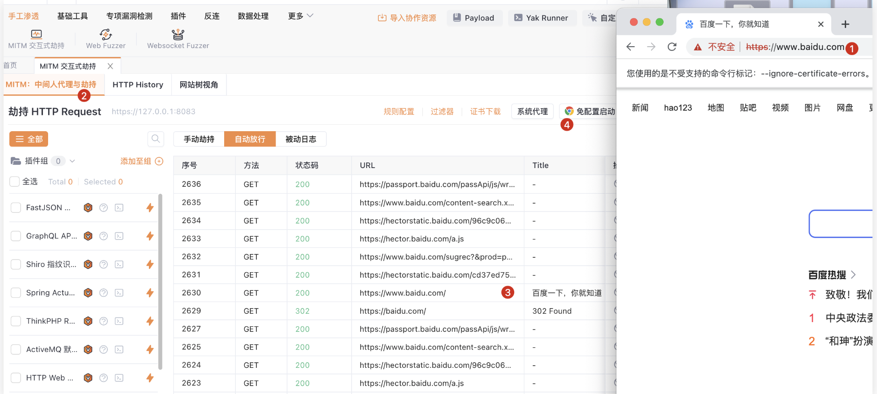877x394 pixels.
Task: Select the 手动劫持 mode tab
Action: pyautogui.click(x=198, y=139)
